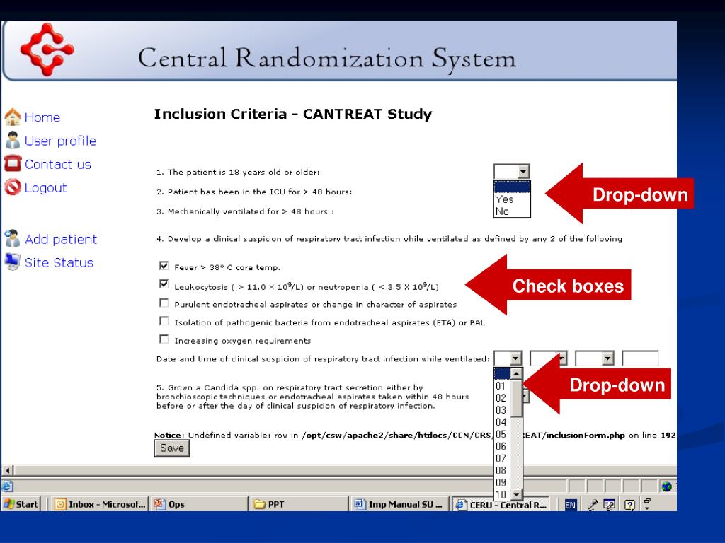Select Yes in the open dropdown list
Viewport: 725px width, 543px height.
point(512,199)
